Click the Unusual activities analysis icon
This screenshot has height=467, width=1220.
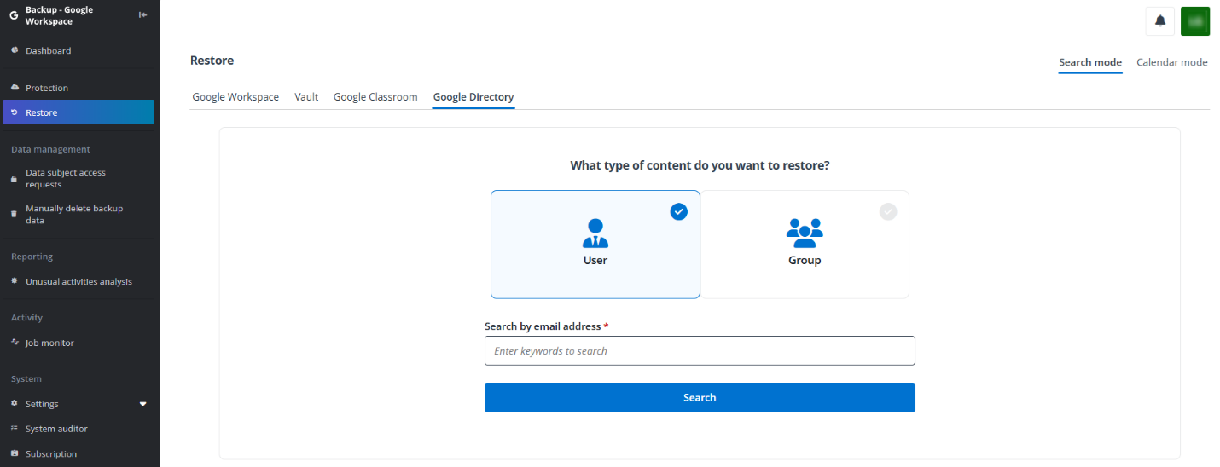click(15, 281)
